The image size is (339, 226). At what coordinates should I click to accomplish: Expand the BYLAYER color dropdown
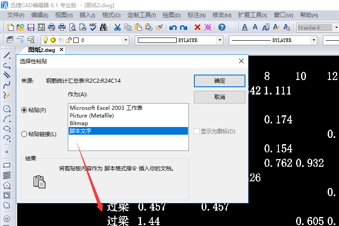220,40
